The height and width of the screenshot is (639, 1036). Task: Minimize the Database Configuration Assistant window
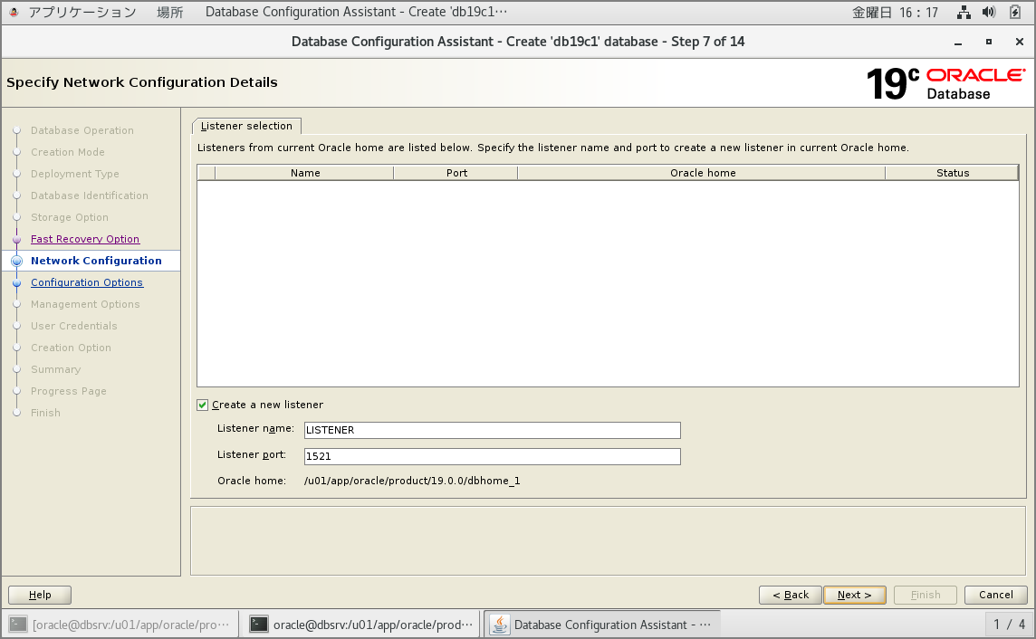coord(957,43)
